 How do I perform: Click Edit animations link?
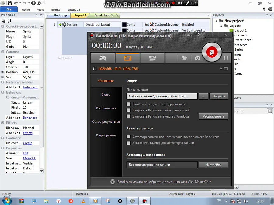point(26,153)
